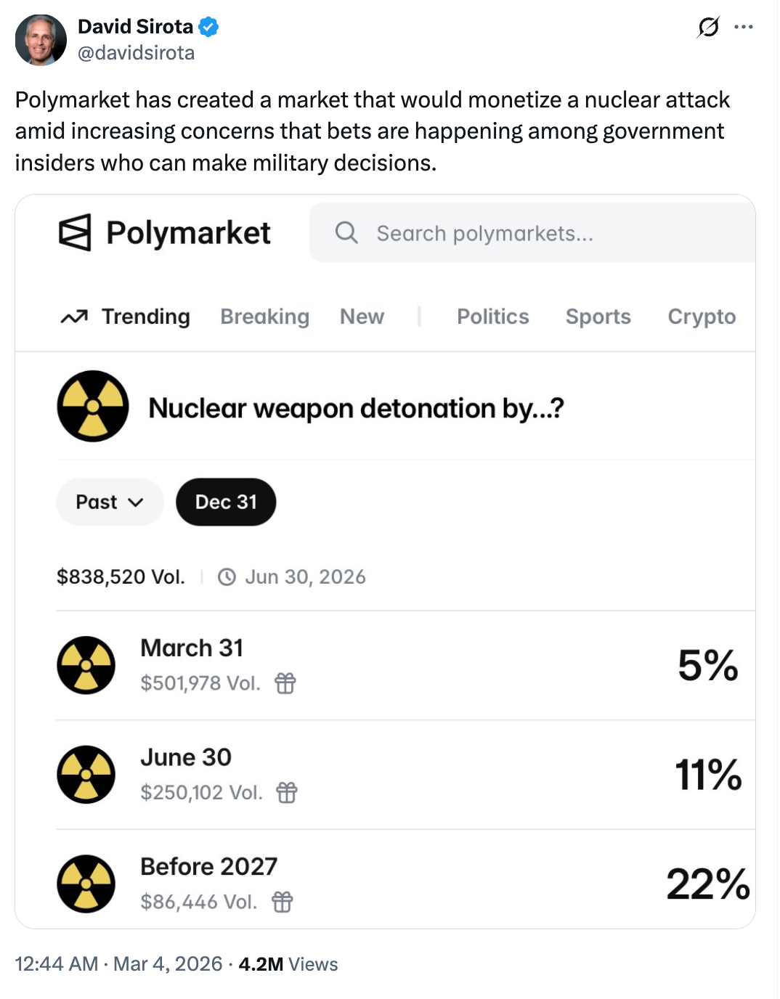Click the 22% Before 2027 odds
Screen dimensions: 780x999
click(707, 884)
